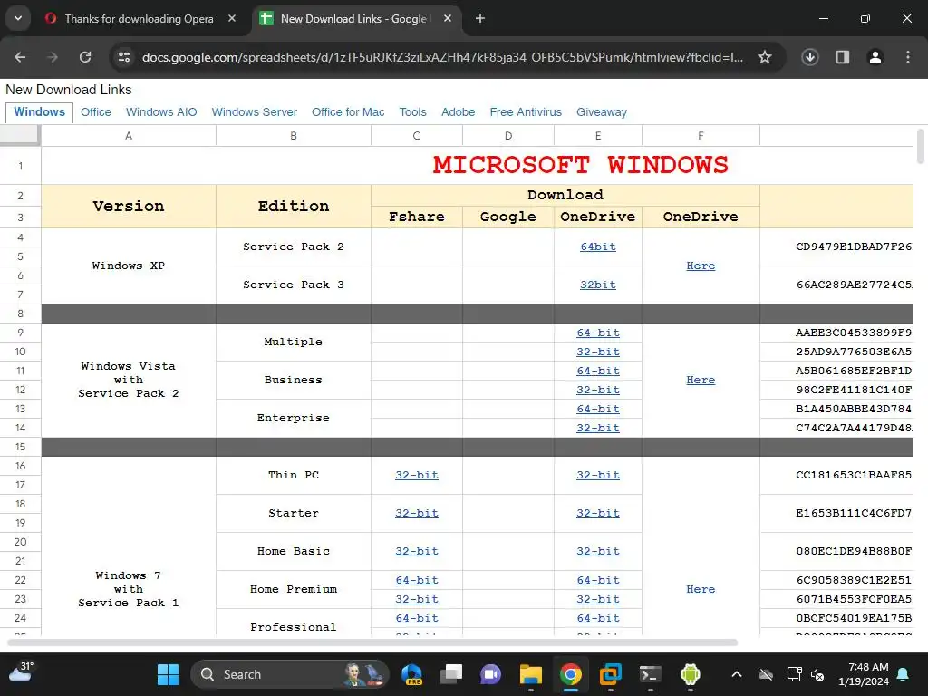The width and height of the screenshot is (928, 696).
Task: Open Vista Multiple 64-bit OneDrive link
Action: [x=598, y=333]
